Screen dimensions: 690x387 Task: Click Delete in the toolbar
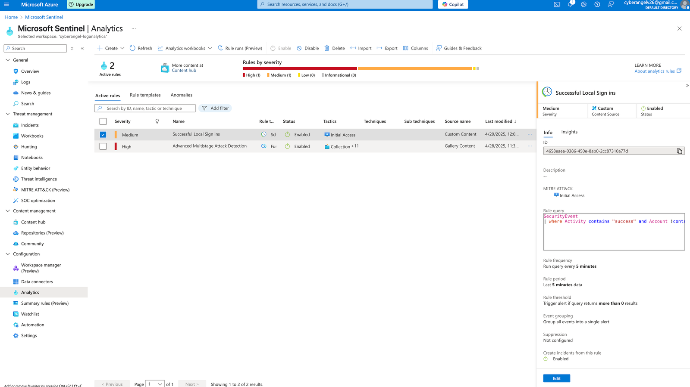tap(334, 48)
